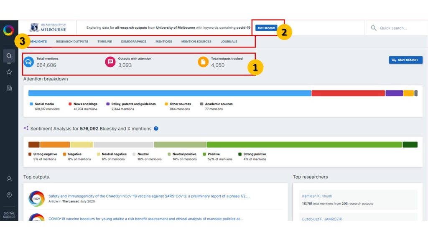The height and width of the screenshot is (240, 428).
Task: Click the purple Policy and patents bar segment
Action: coord(394,93)
